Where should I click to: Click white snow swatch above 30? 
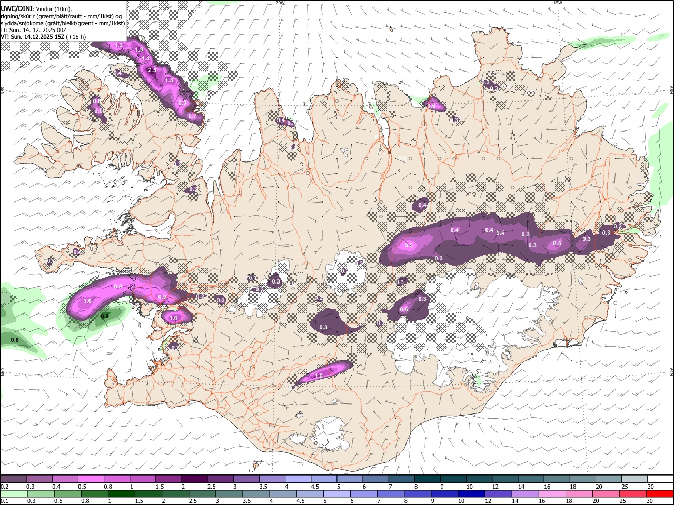660,479
